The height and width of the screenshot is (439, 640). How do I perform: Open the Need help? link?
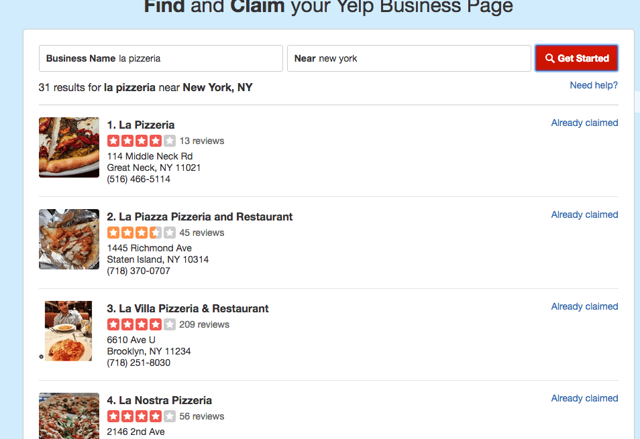click(594, 85)
